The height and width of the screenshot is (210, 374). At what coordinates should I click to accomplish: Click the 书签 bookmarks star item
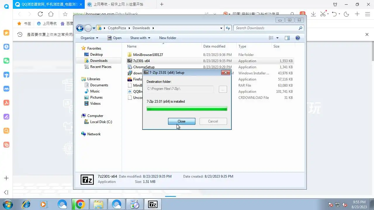click(24, 24)
